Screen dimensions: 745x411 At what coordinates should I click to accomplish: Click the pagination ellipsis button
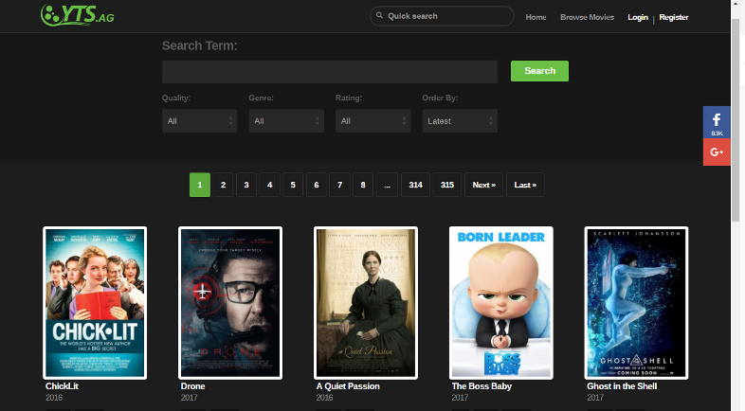(388, 185)
